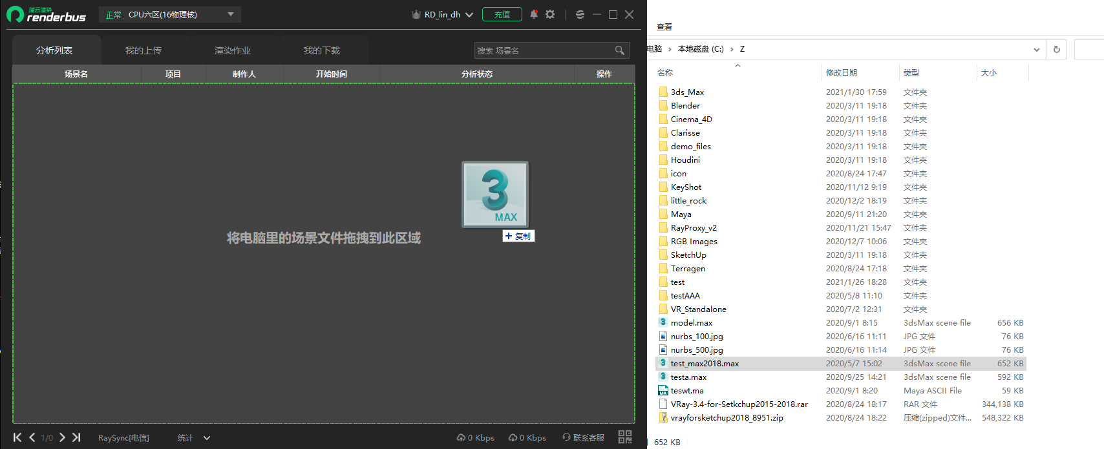
Task: Select the KeyShot folder
Action: coord(686,187)
